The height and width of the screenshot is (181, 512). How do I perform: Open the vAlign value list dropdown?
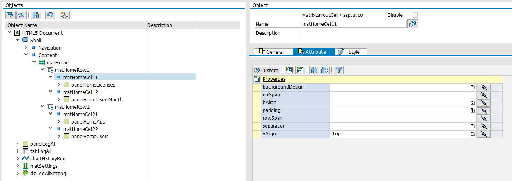(472, 134)
